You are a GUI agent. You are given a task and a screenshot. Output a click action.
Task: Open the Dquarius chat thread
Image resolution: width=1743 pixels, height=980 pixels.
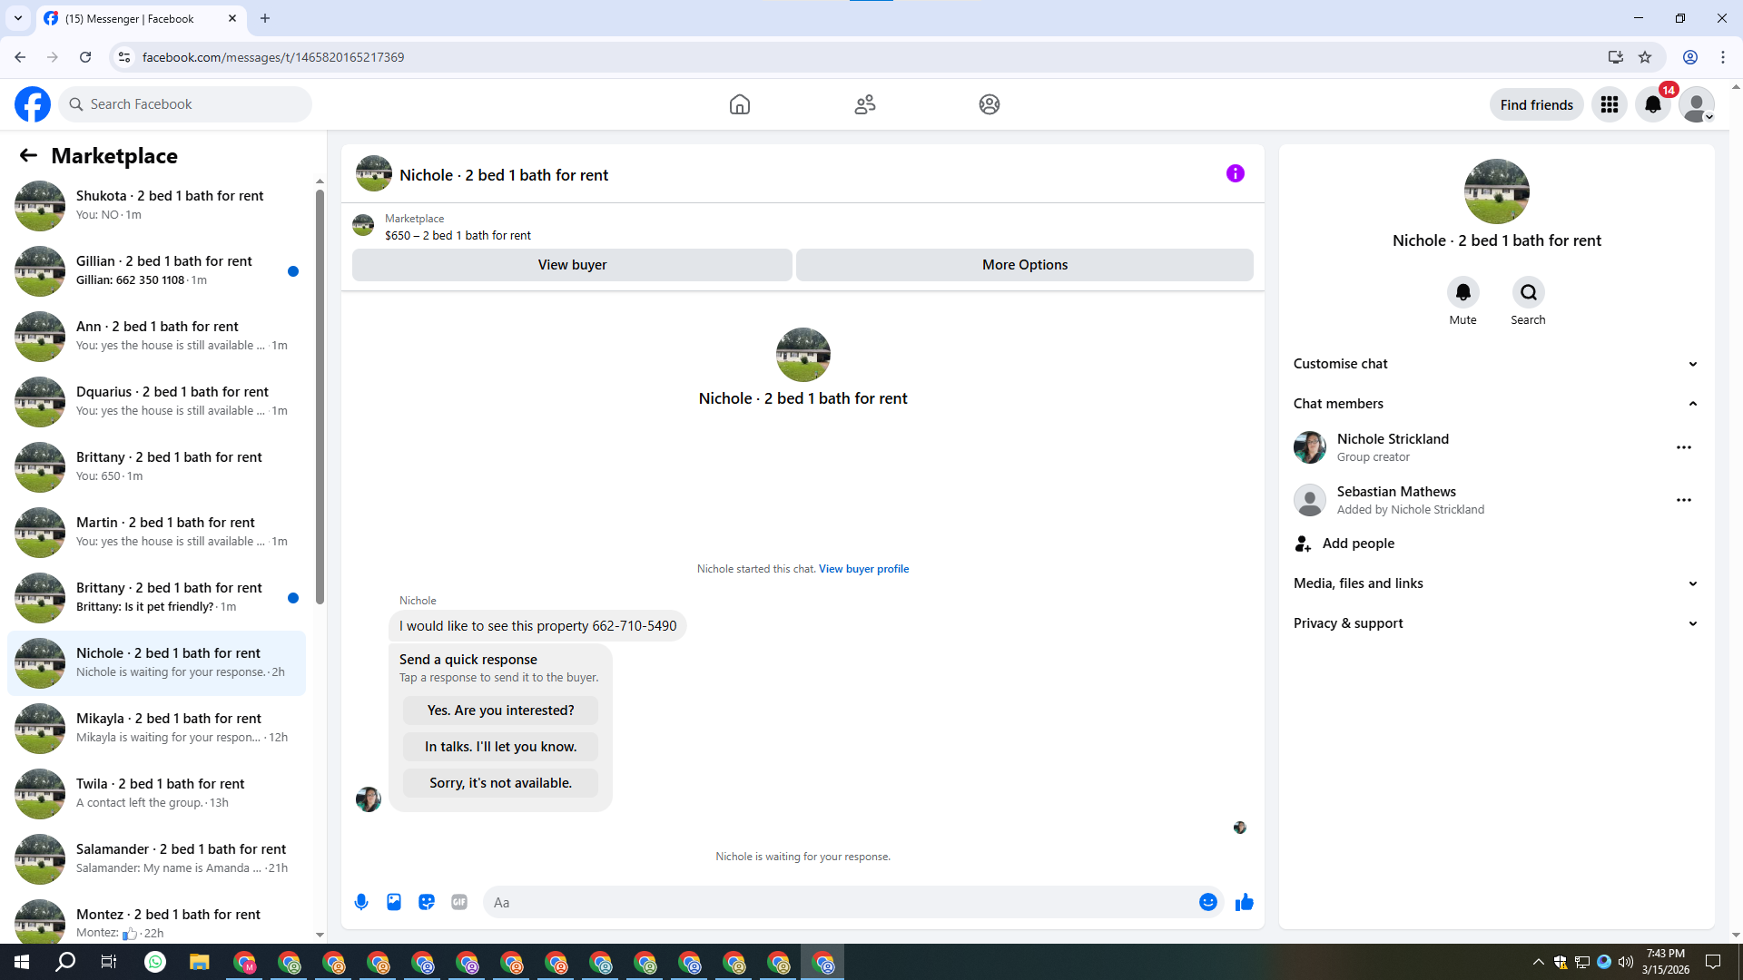pyautogui.click(x=156, y=401)
